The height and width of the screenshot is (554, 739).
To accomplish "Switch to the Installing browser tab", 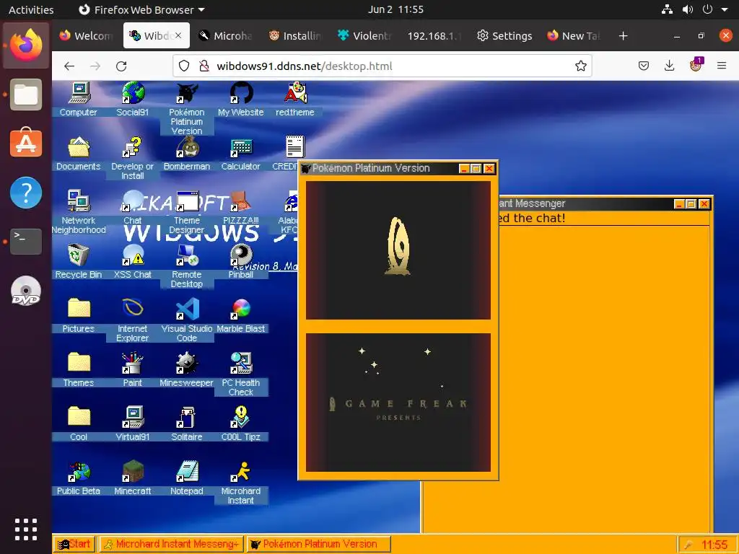I will pyautogui.click(x=295, y=36).
